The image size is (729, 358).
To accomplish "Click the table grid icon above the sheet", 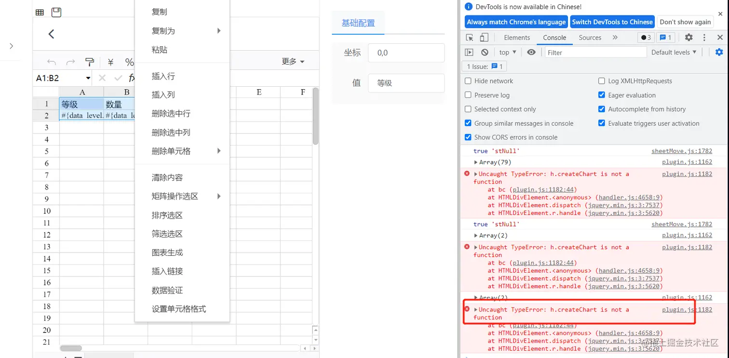I will pos(40,13).
